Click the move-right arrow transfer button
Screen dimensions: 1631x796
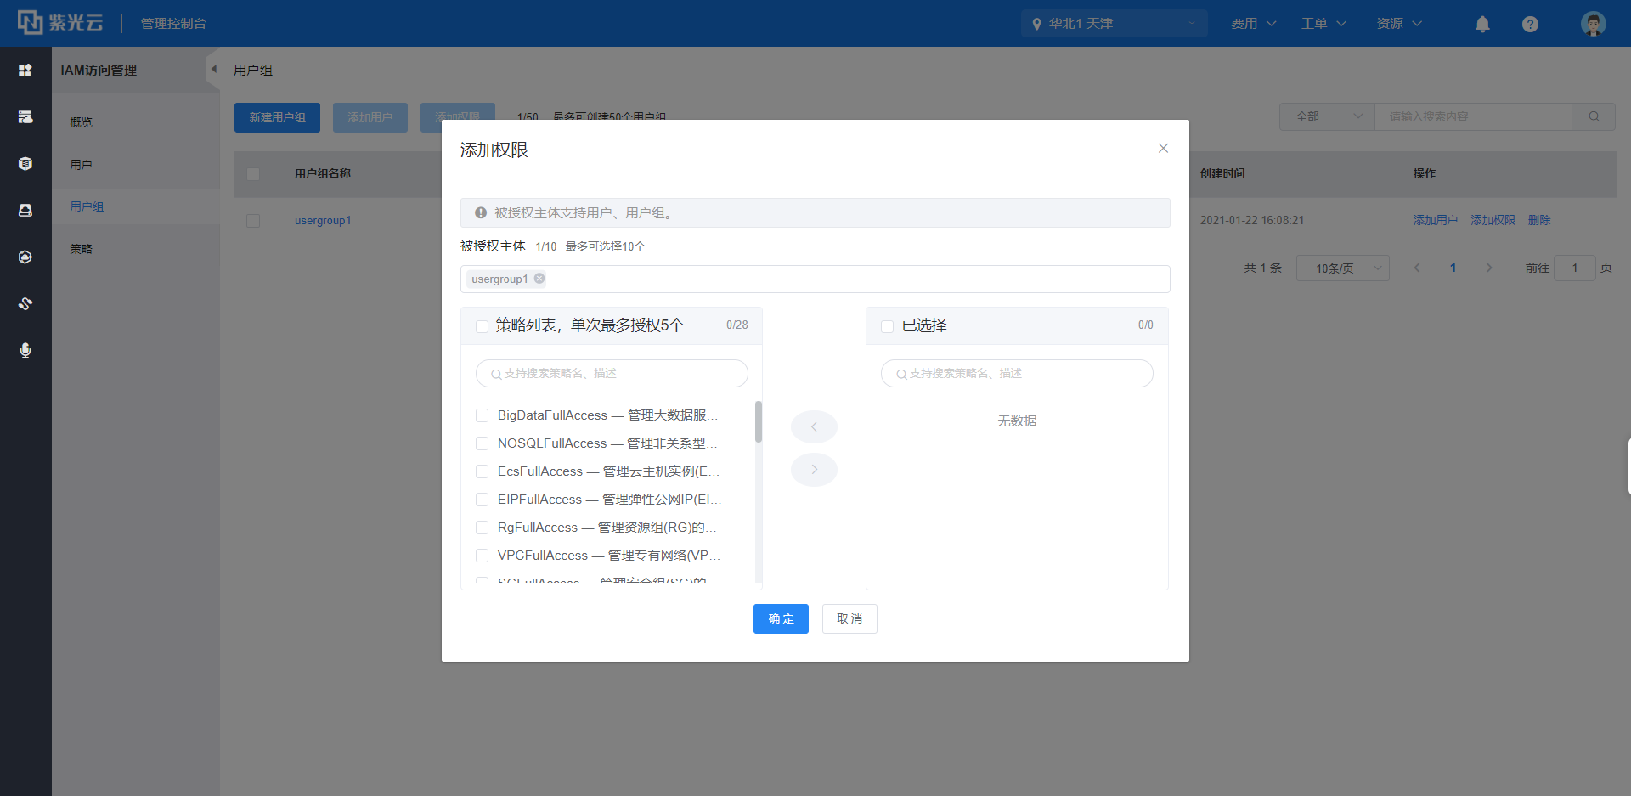click(x=814, y=470)
